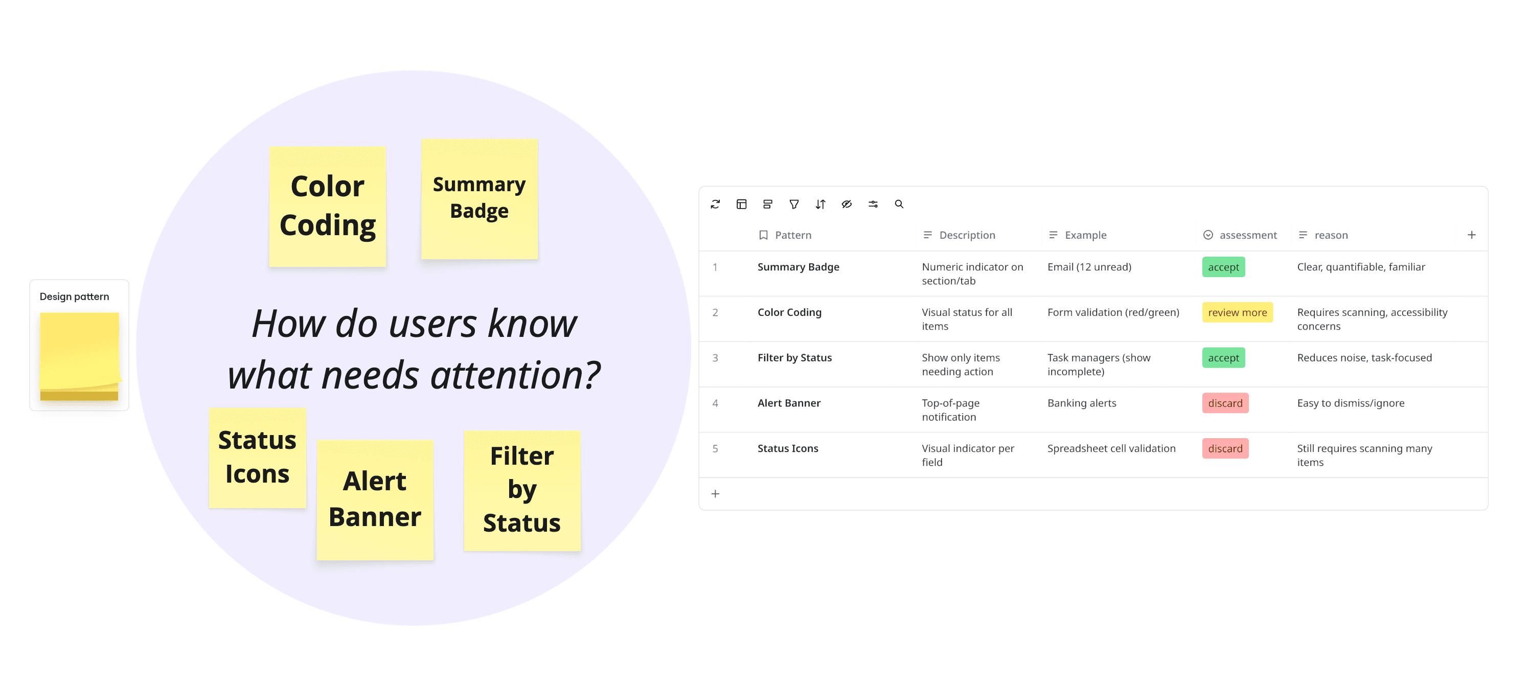Select the group rows icon in toolbar
Screen dimensions: 1530x683
[x=767, y=204]
